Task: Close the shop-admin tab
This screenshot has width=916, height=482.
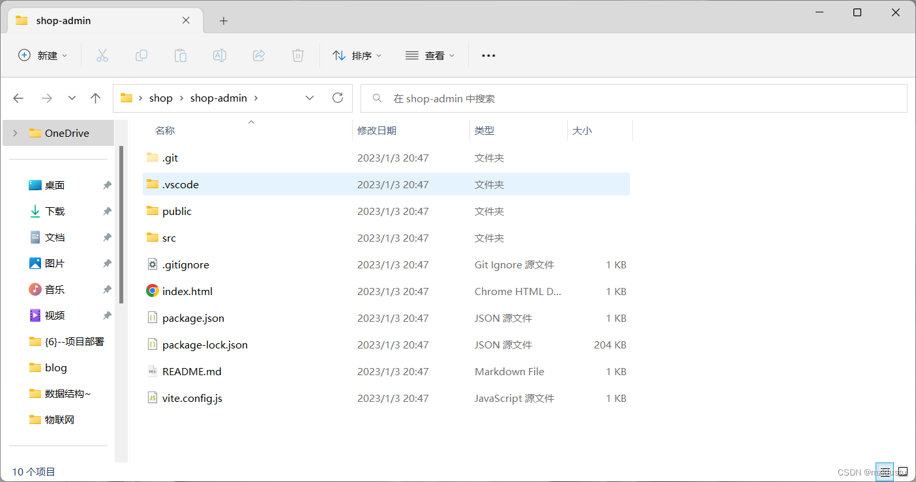Action: click(x=186, y=20)
